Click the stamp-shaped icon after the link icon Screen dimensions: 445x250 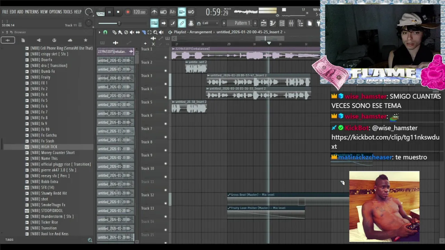(191, 23)
